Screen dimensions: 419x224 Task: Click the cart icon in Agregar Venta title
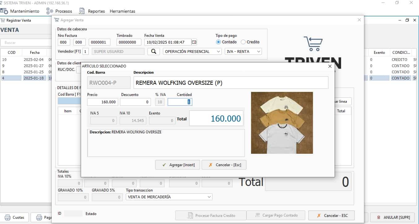pyautogui.click(x=56, y=20)
